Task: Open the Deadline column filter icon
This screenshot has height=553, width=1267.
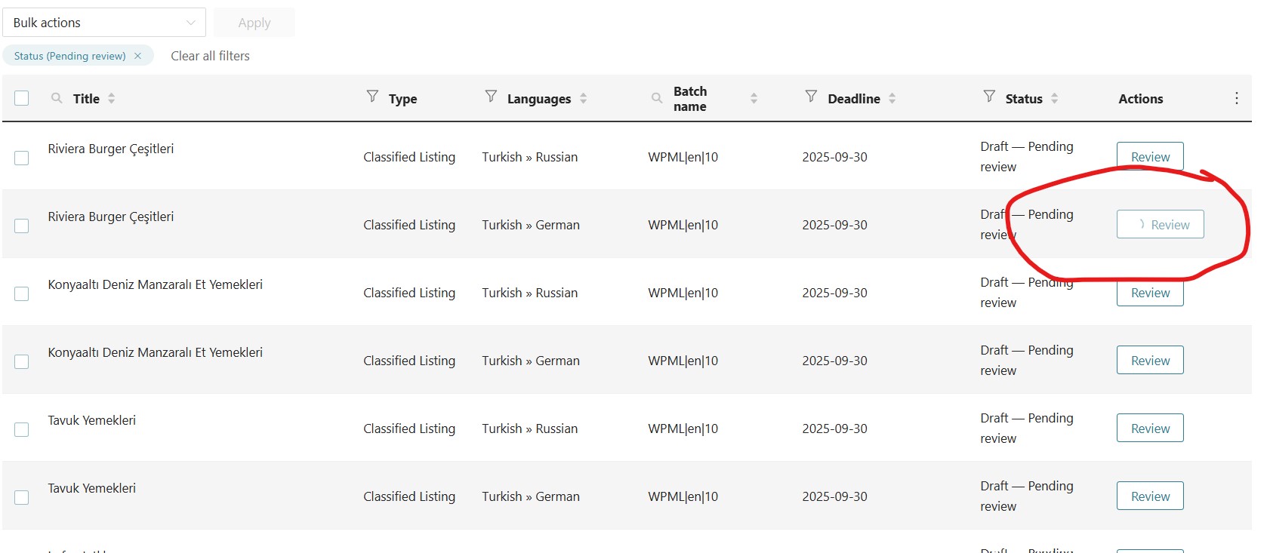Action: 811,97
